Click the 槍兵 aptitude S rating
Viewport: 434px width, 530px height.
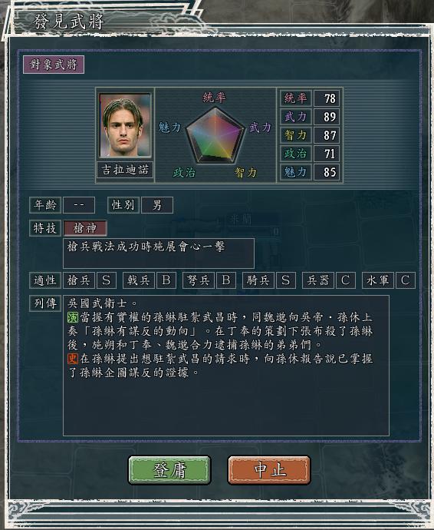pos(107,280)
